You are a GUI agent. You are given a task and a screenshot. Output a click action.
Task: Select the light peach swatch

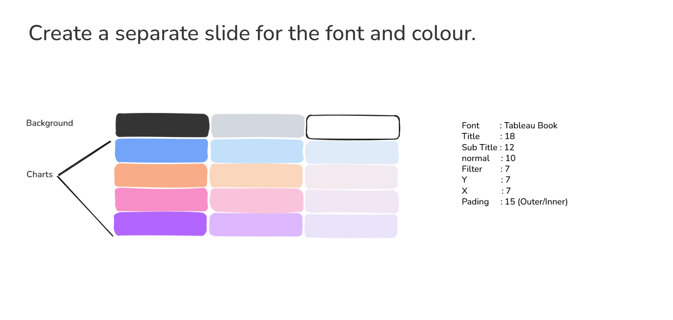[256, 176]
